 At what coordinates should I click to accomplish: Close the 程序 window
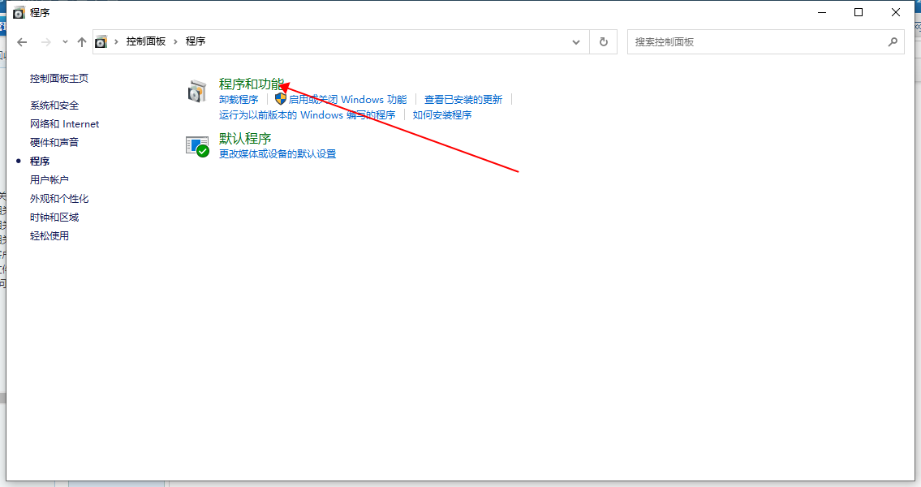pos(895,12)
